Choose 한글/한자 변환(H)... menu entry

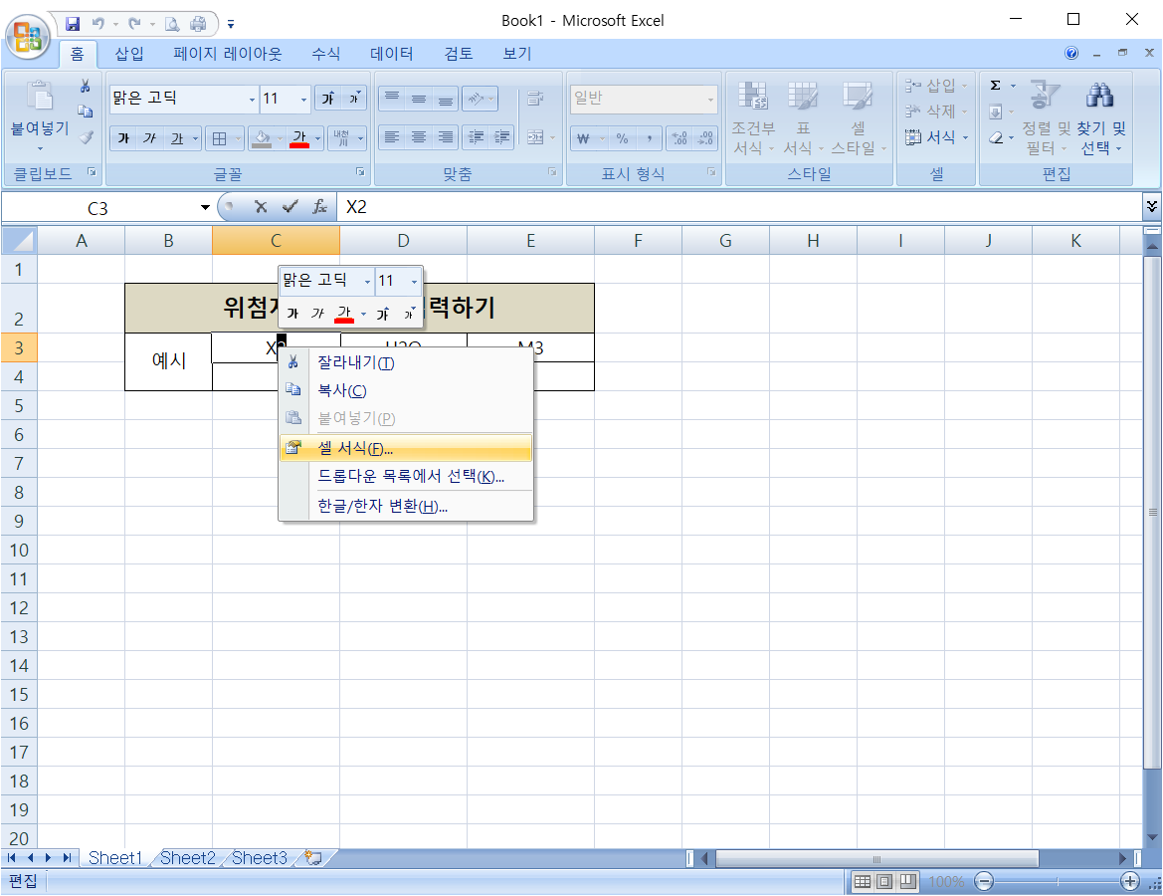[x=406, y=507]
